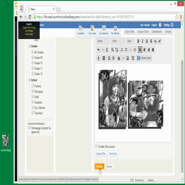Open the paragraph format dropdown showing None
Screen dimensions: 185x185
tap(103, 41)
